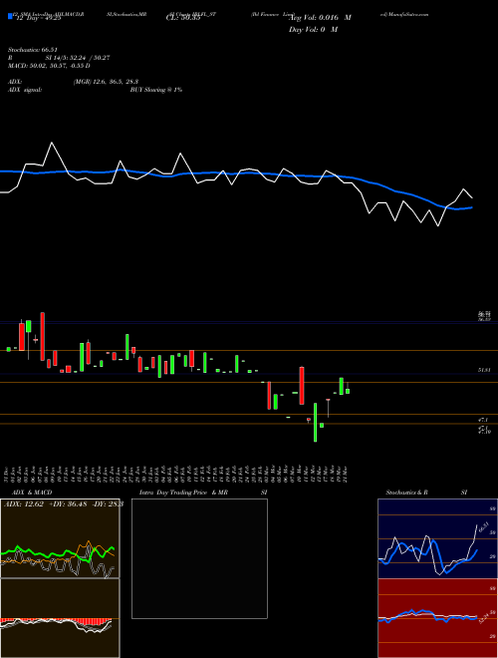Click the lowest green candlestick in March
The height and width of the screenshot is (658, 498).
[315, 422]
